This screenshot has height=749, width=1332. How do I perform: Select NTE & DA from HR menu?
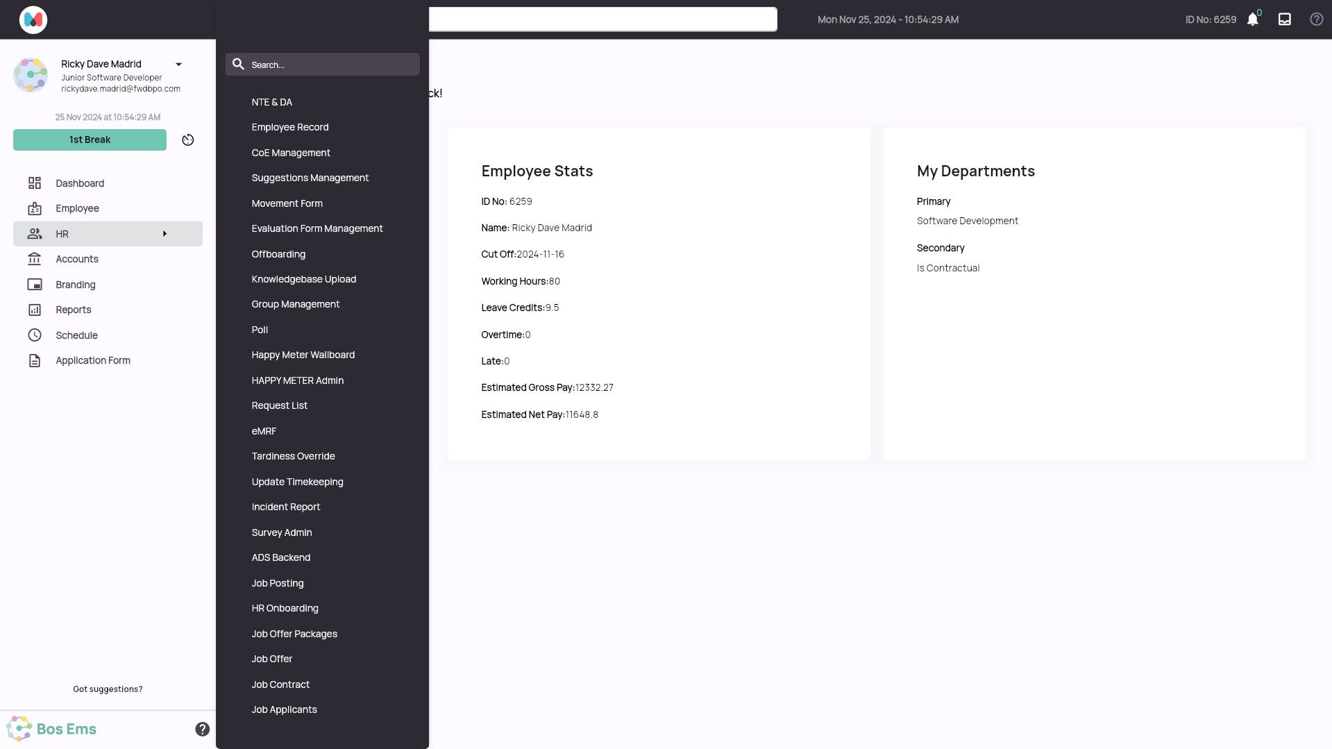click(272, 102)
